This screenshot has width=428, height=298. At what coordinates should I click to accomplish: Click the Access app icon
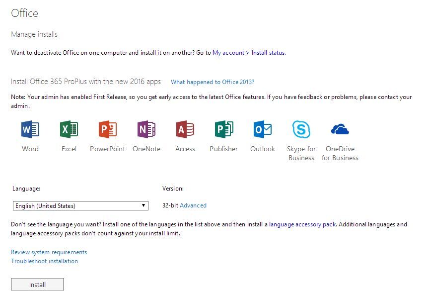(185, 129)
